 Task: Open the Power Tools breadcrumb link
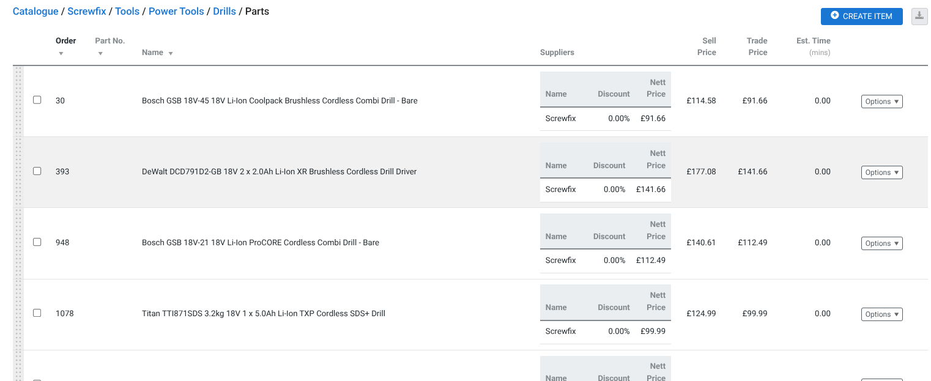pos(176,12)
